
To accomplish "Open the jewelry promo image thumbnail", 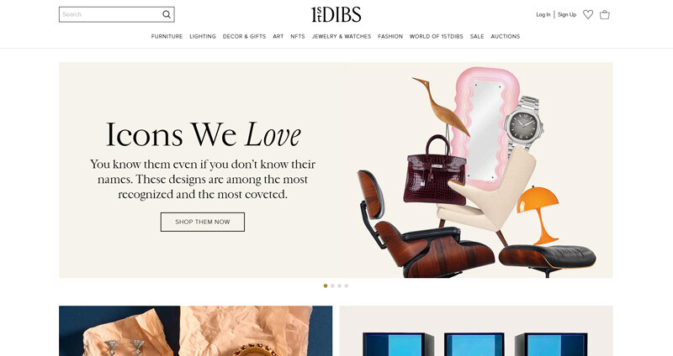I will (196, 331).
